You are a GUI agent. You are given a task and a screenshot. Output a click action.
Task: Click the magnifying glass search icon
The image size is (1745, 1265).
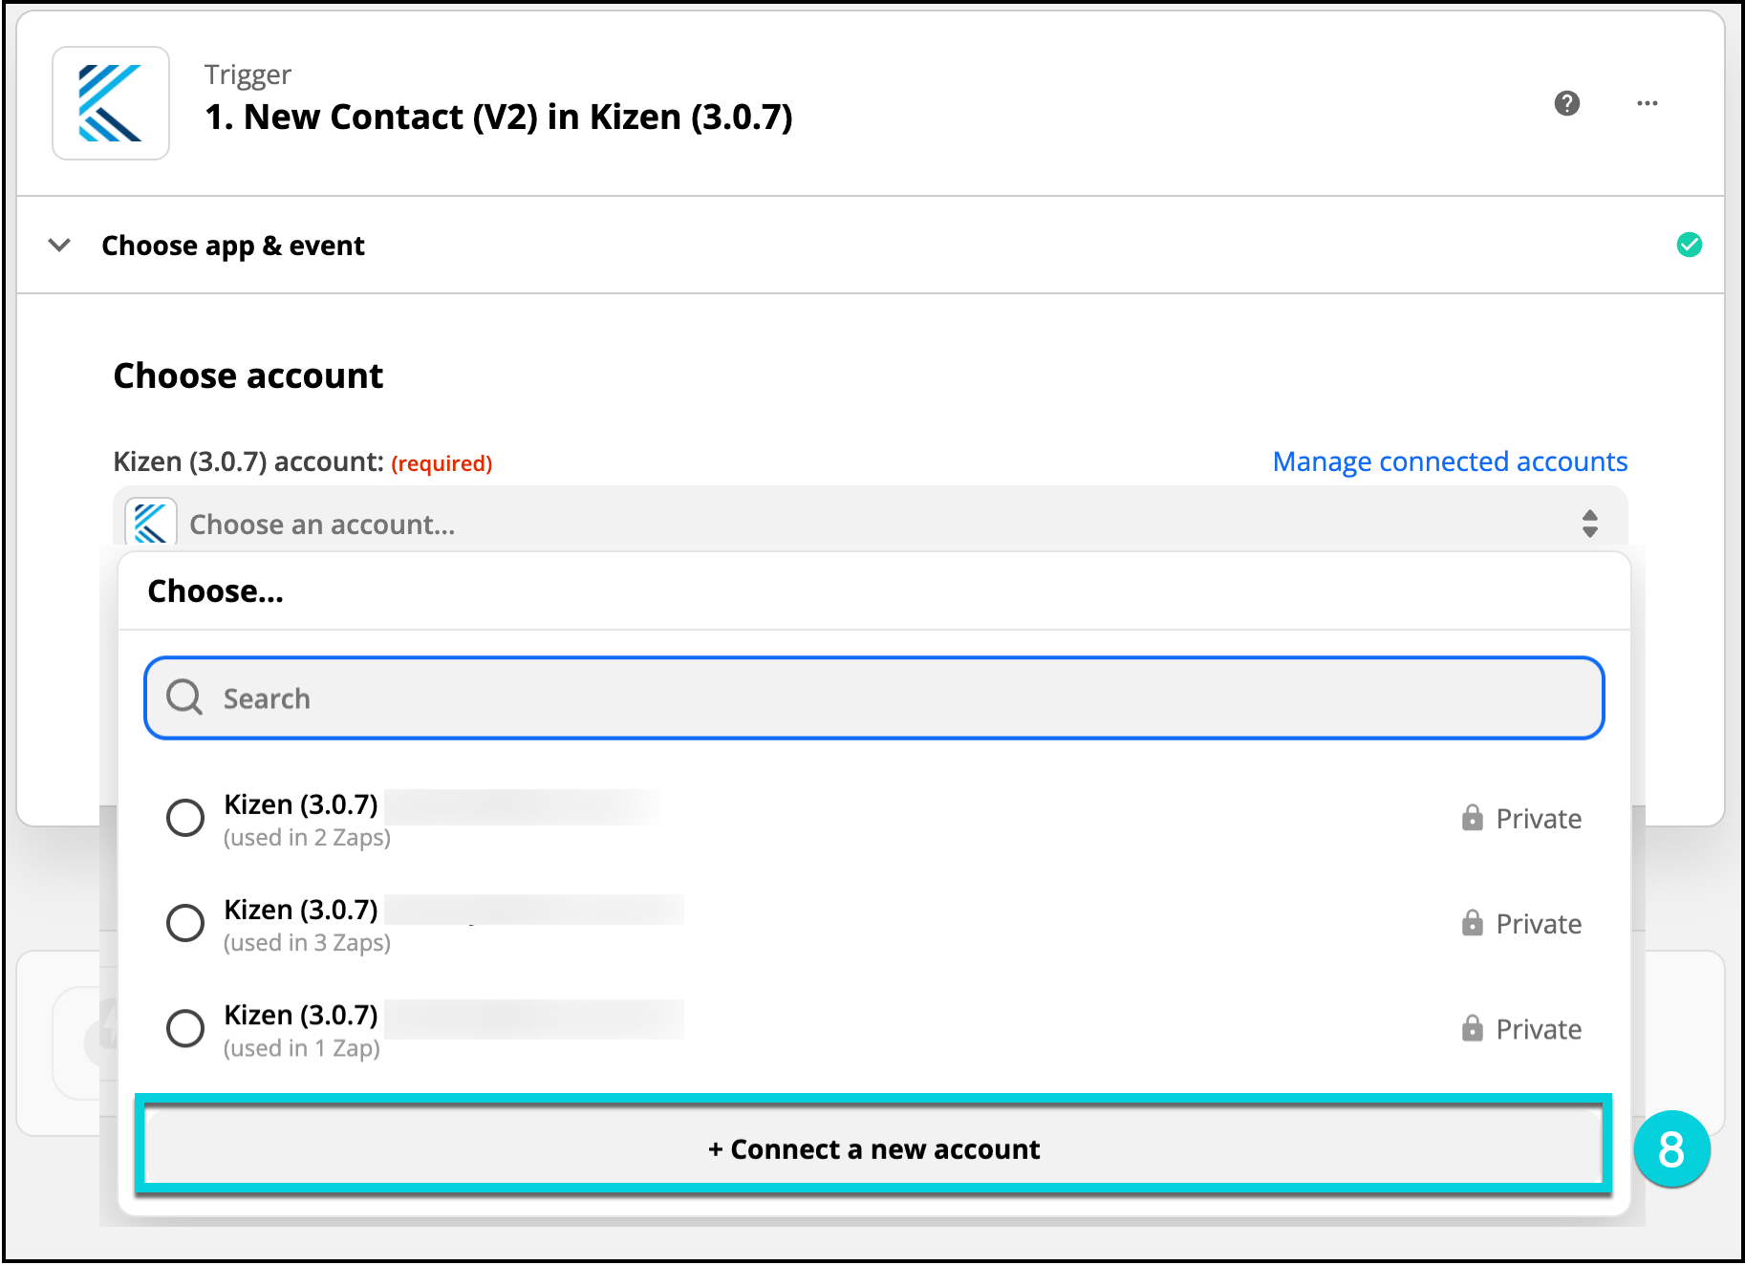[184, 697]
